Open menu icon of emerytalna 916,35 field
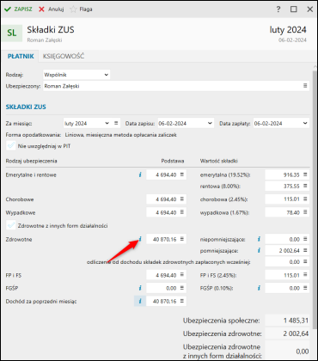The image size is (318, 361). [x=305, y=174]
